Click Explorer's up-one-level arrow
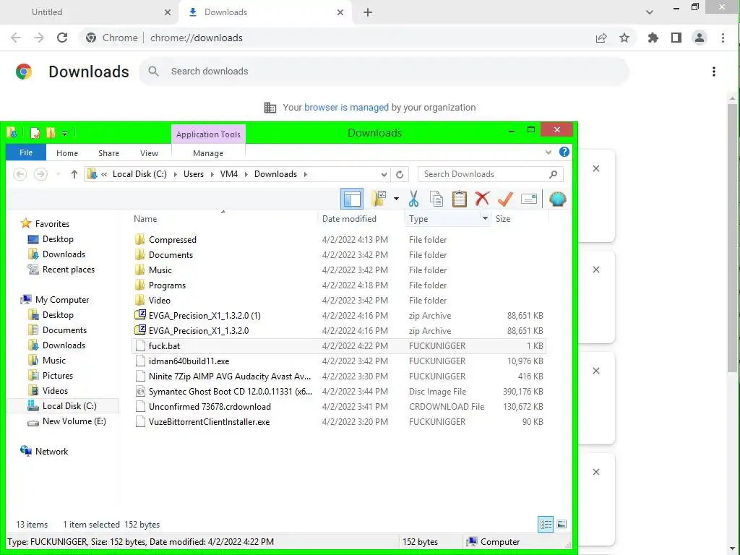This screenshot has width=740, height=555. [74, 174]
